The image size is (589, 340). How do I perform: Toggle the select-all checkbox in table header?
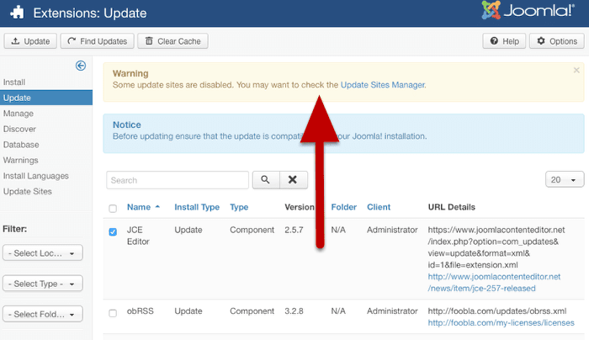tap(113, 209)
